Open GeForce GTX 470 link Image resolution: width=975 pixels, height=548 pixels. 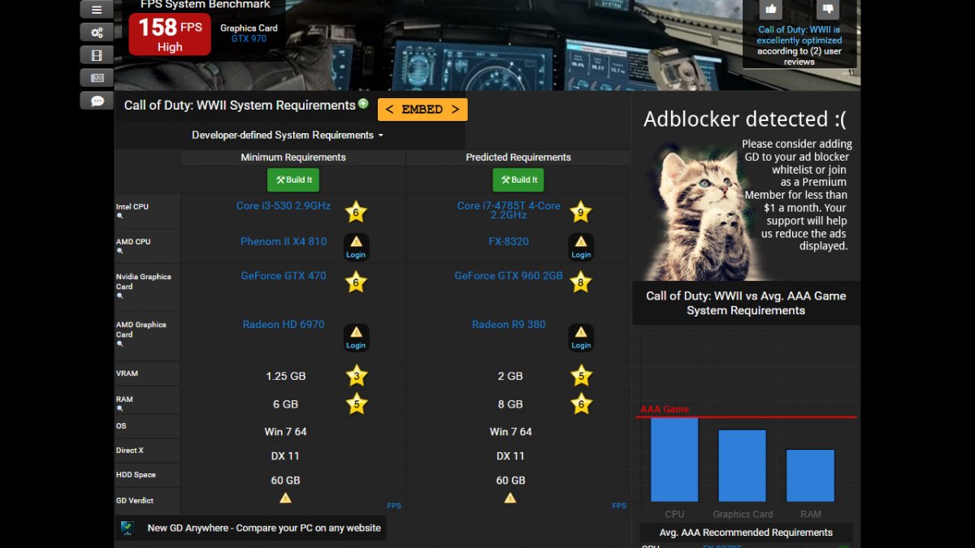pyautogui.click(x=284, y=276)
